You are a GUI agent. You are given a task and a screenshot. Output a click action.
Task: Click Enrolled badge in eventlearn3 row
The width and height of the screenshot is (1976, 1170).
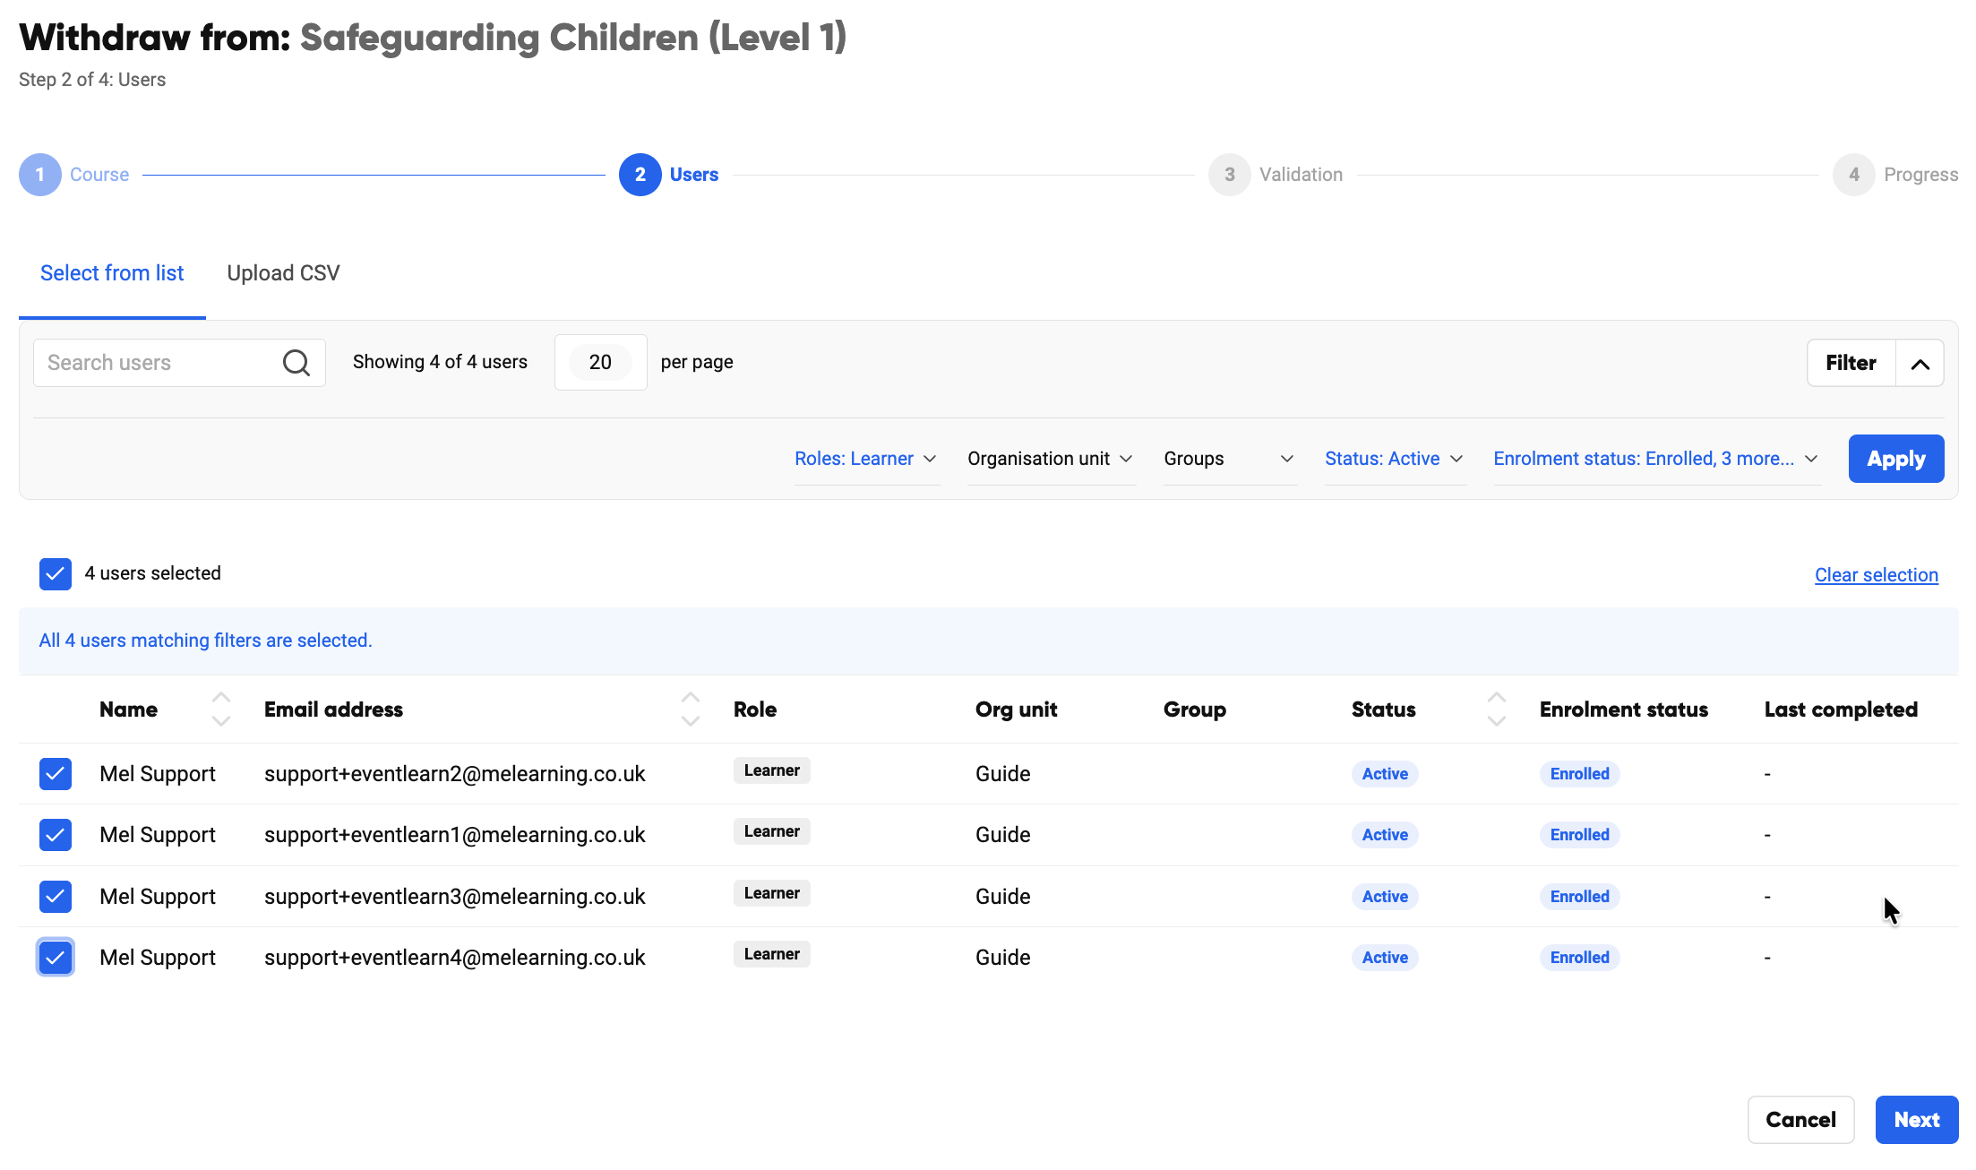coord(1579,897)
